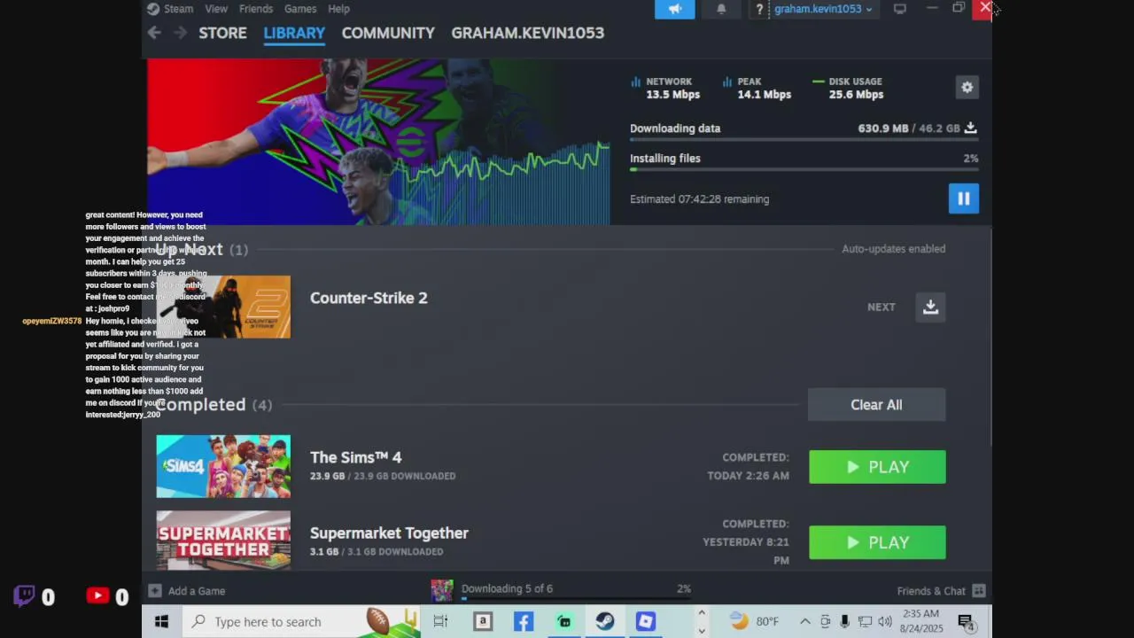Open the Counter-Strike 2 thumbnail

[223, 307]
